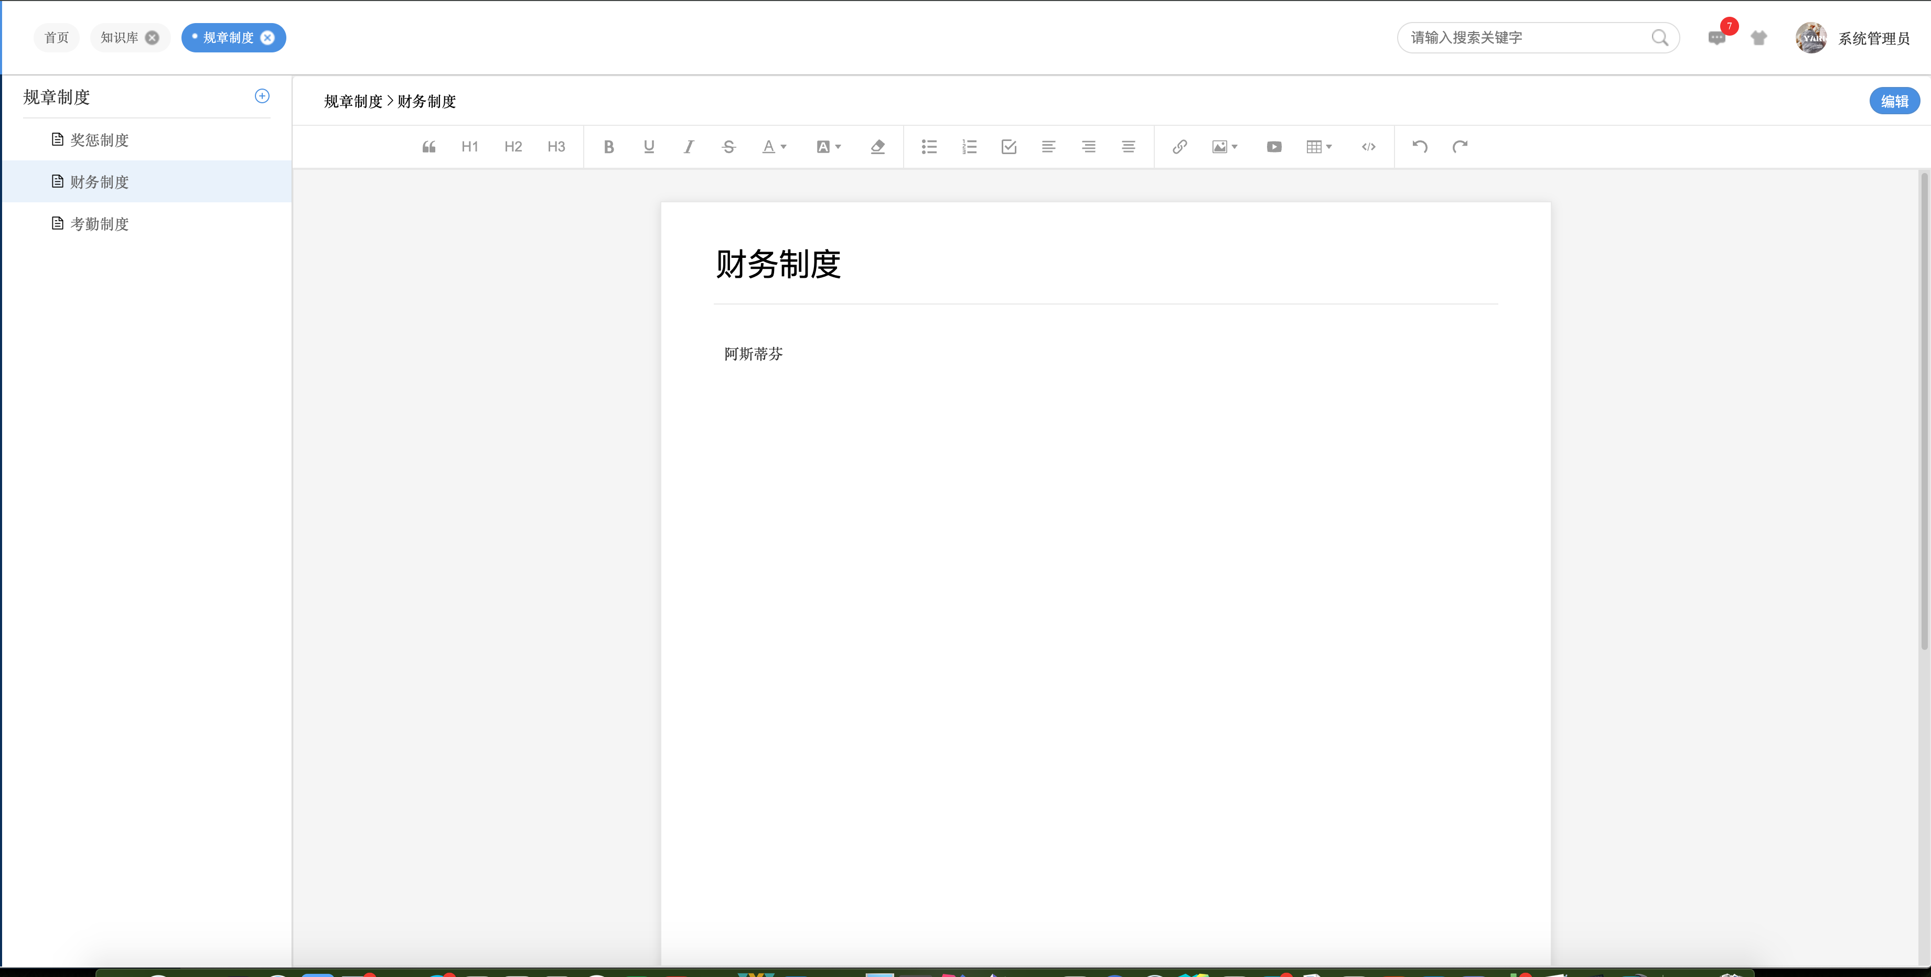1931x977 pixels.
Task: Toggle underline formatting
Action: [x=649, y=147]
